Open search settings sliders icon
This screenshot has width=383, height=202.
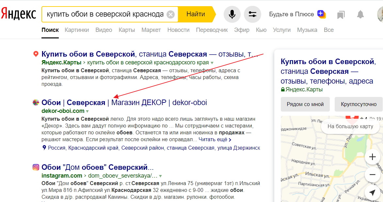(252, 14)
